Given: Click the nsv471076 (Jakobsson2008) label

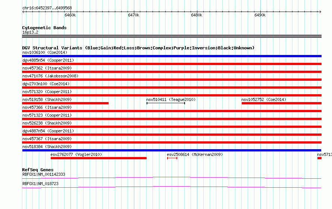Looking at the screenshot, I should [x=50, y=76].
